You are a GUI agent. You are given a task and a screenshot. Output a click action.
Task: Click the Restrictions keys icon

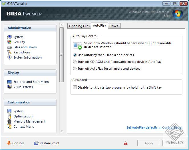[x=9, y=52]
